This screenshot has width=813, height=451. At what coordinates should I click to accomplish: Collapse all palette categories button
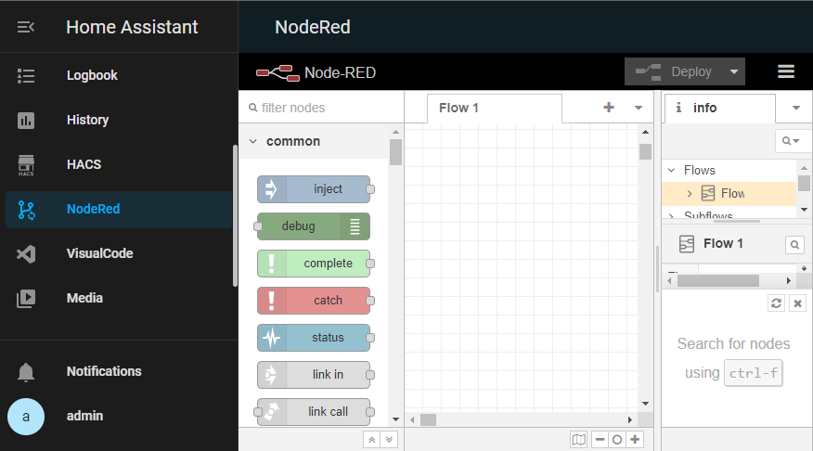[372, 440]
